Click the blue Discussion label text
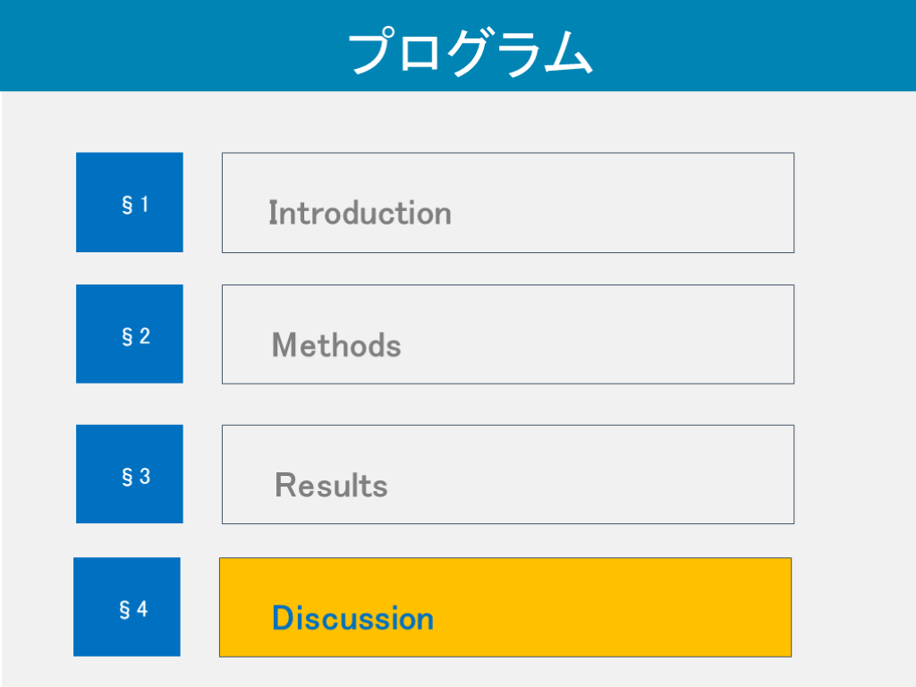 [352, 618]
